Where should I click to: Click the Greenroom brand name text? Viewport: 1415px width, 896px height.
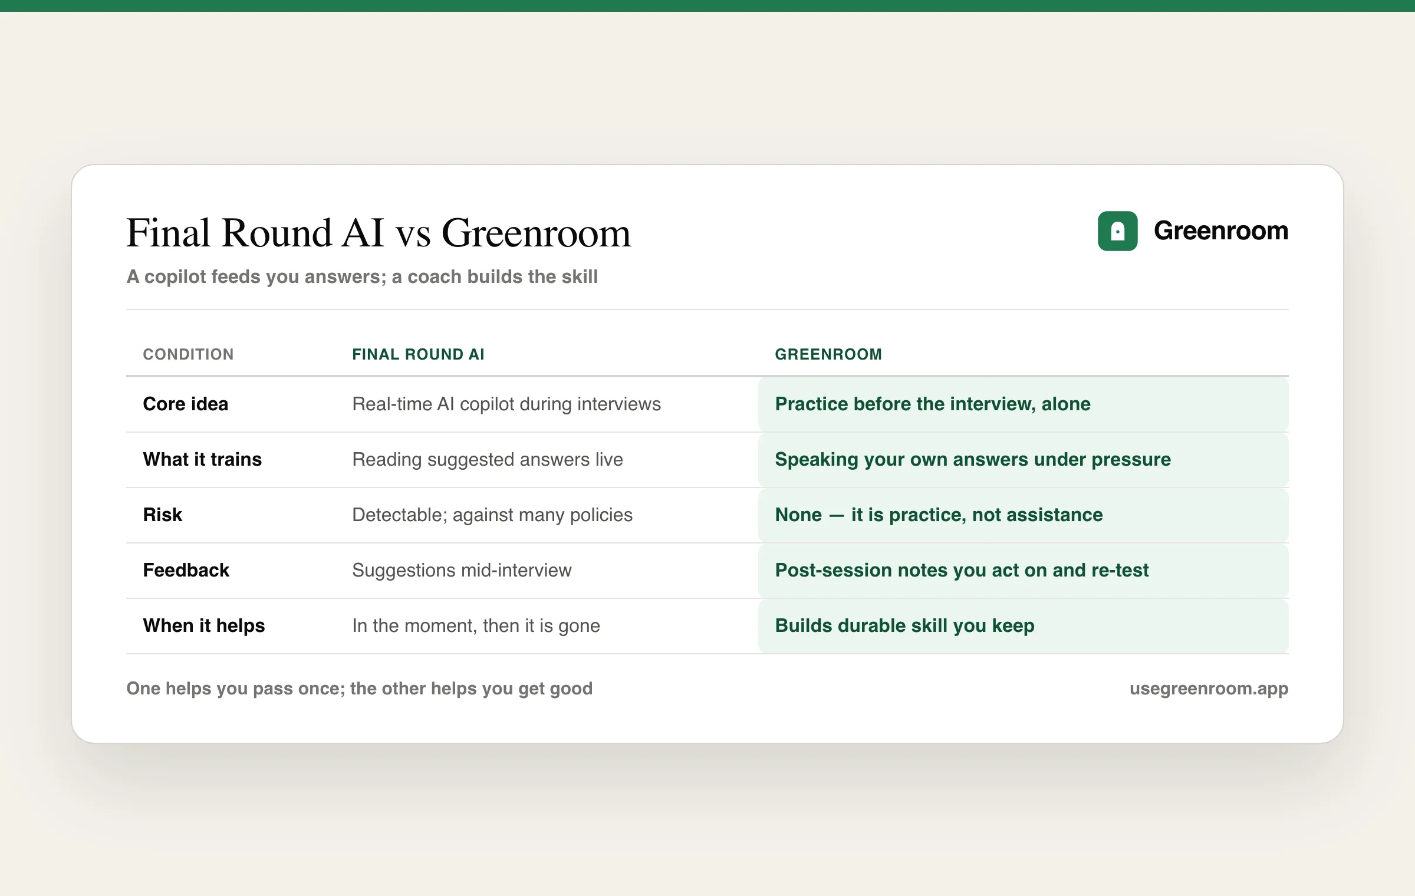(1220, 230)
